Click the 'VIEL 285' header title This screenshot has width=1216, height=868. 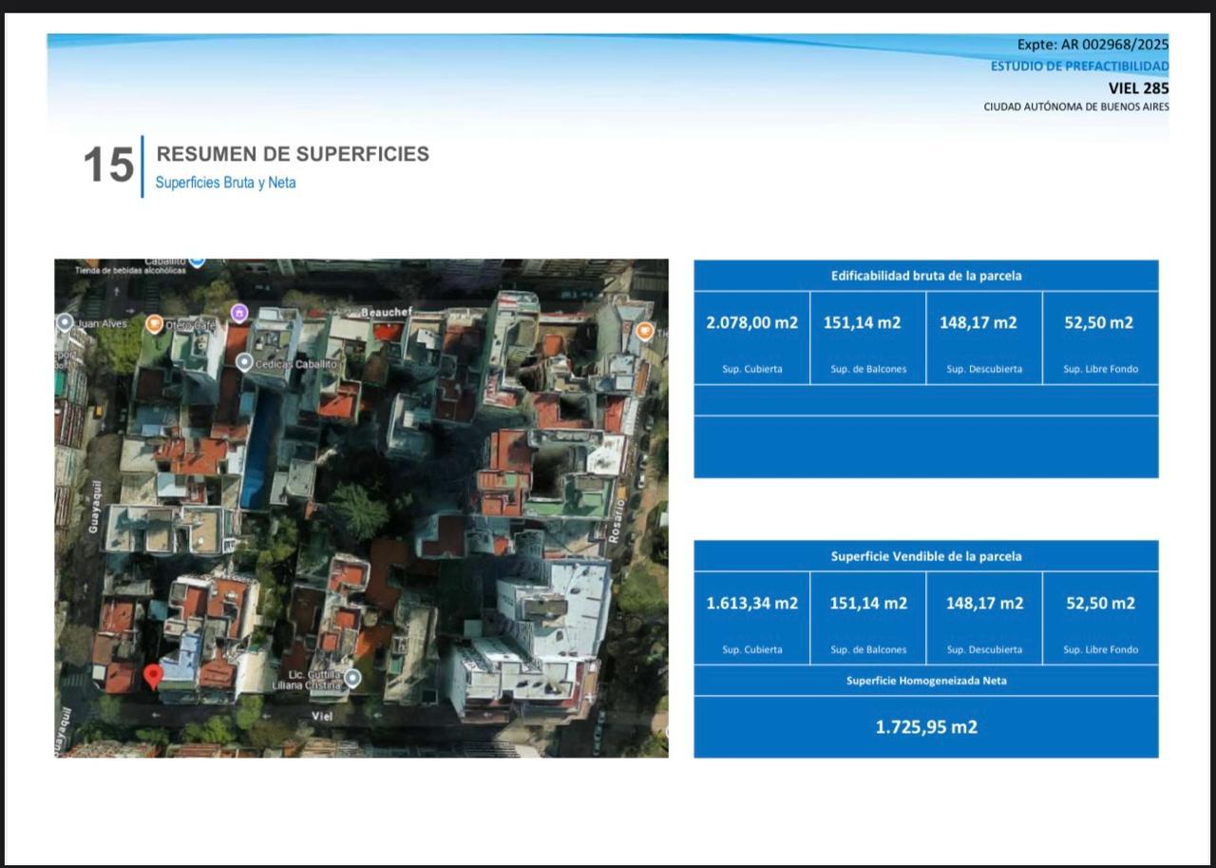point(1138,87)
